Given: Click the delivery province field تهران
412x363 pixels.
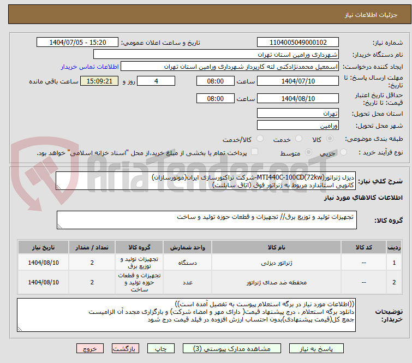Looking at the screenshot, I should pyautogui.click(x=298, y=113).
